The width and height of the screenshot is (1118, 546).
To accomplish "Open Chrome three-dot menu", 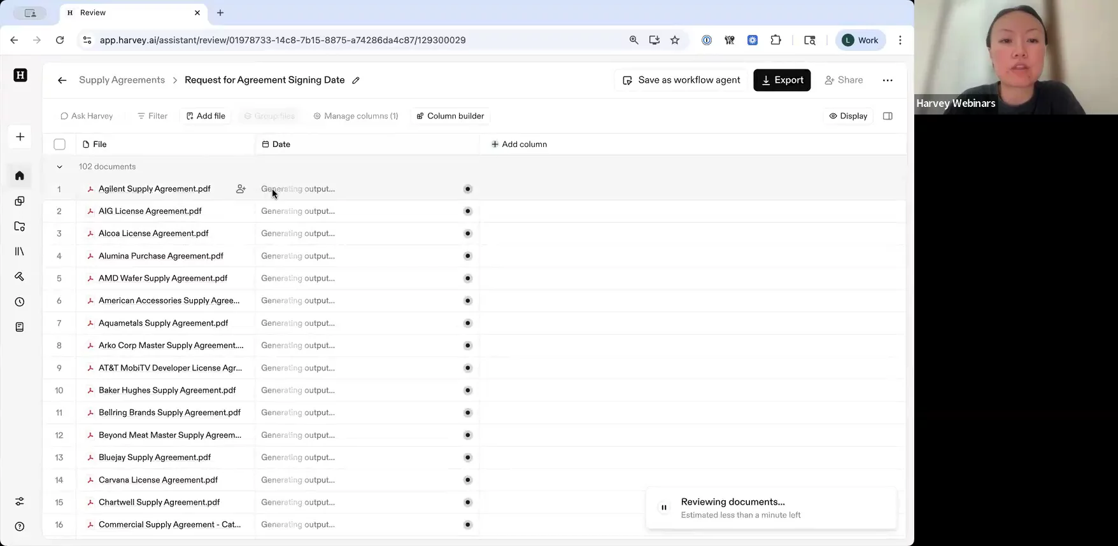I will 900,40.
